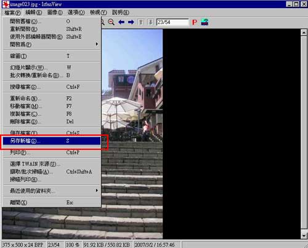This screenshot has width=308, height=248.
Task: Click the vertical scrollbar down arrow
Action: [304, 236]
